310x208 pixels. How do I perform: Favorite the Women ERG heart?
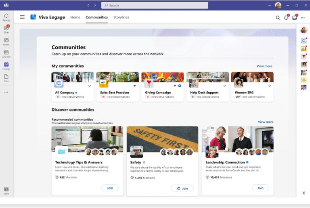269,86
